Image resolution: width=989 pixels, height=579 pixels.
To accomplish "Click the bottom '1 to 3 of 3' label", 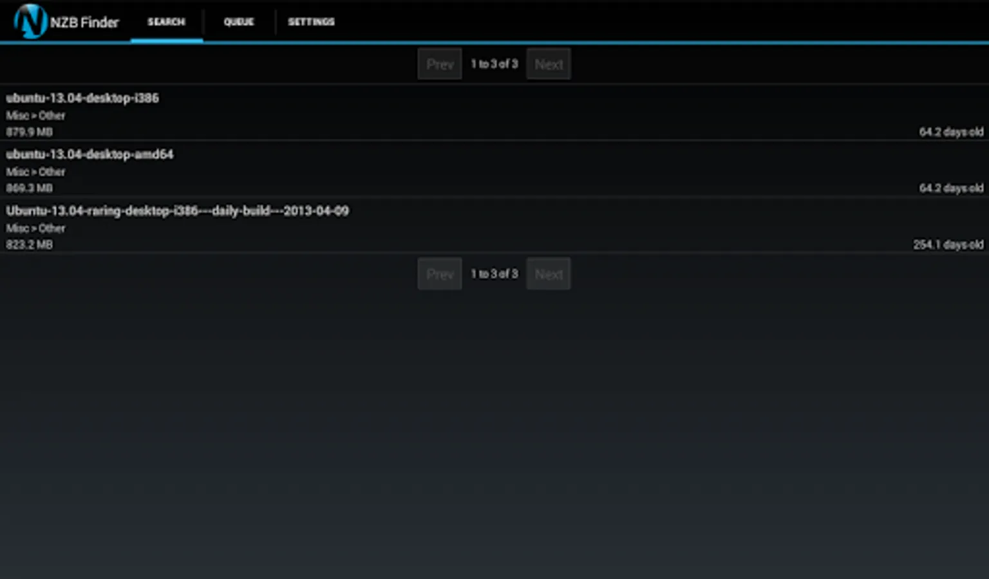I will click(494, 273).
